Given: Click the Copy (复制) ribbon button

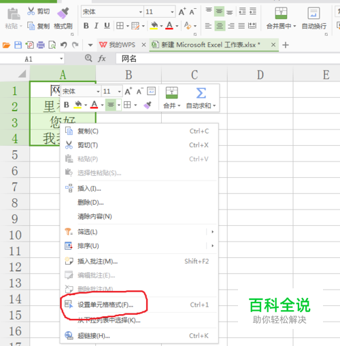Looking at the screenshot, I should pyautogui.click(x=38, y=26).
